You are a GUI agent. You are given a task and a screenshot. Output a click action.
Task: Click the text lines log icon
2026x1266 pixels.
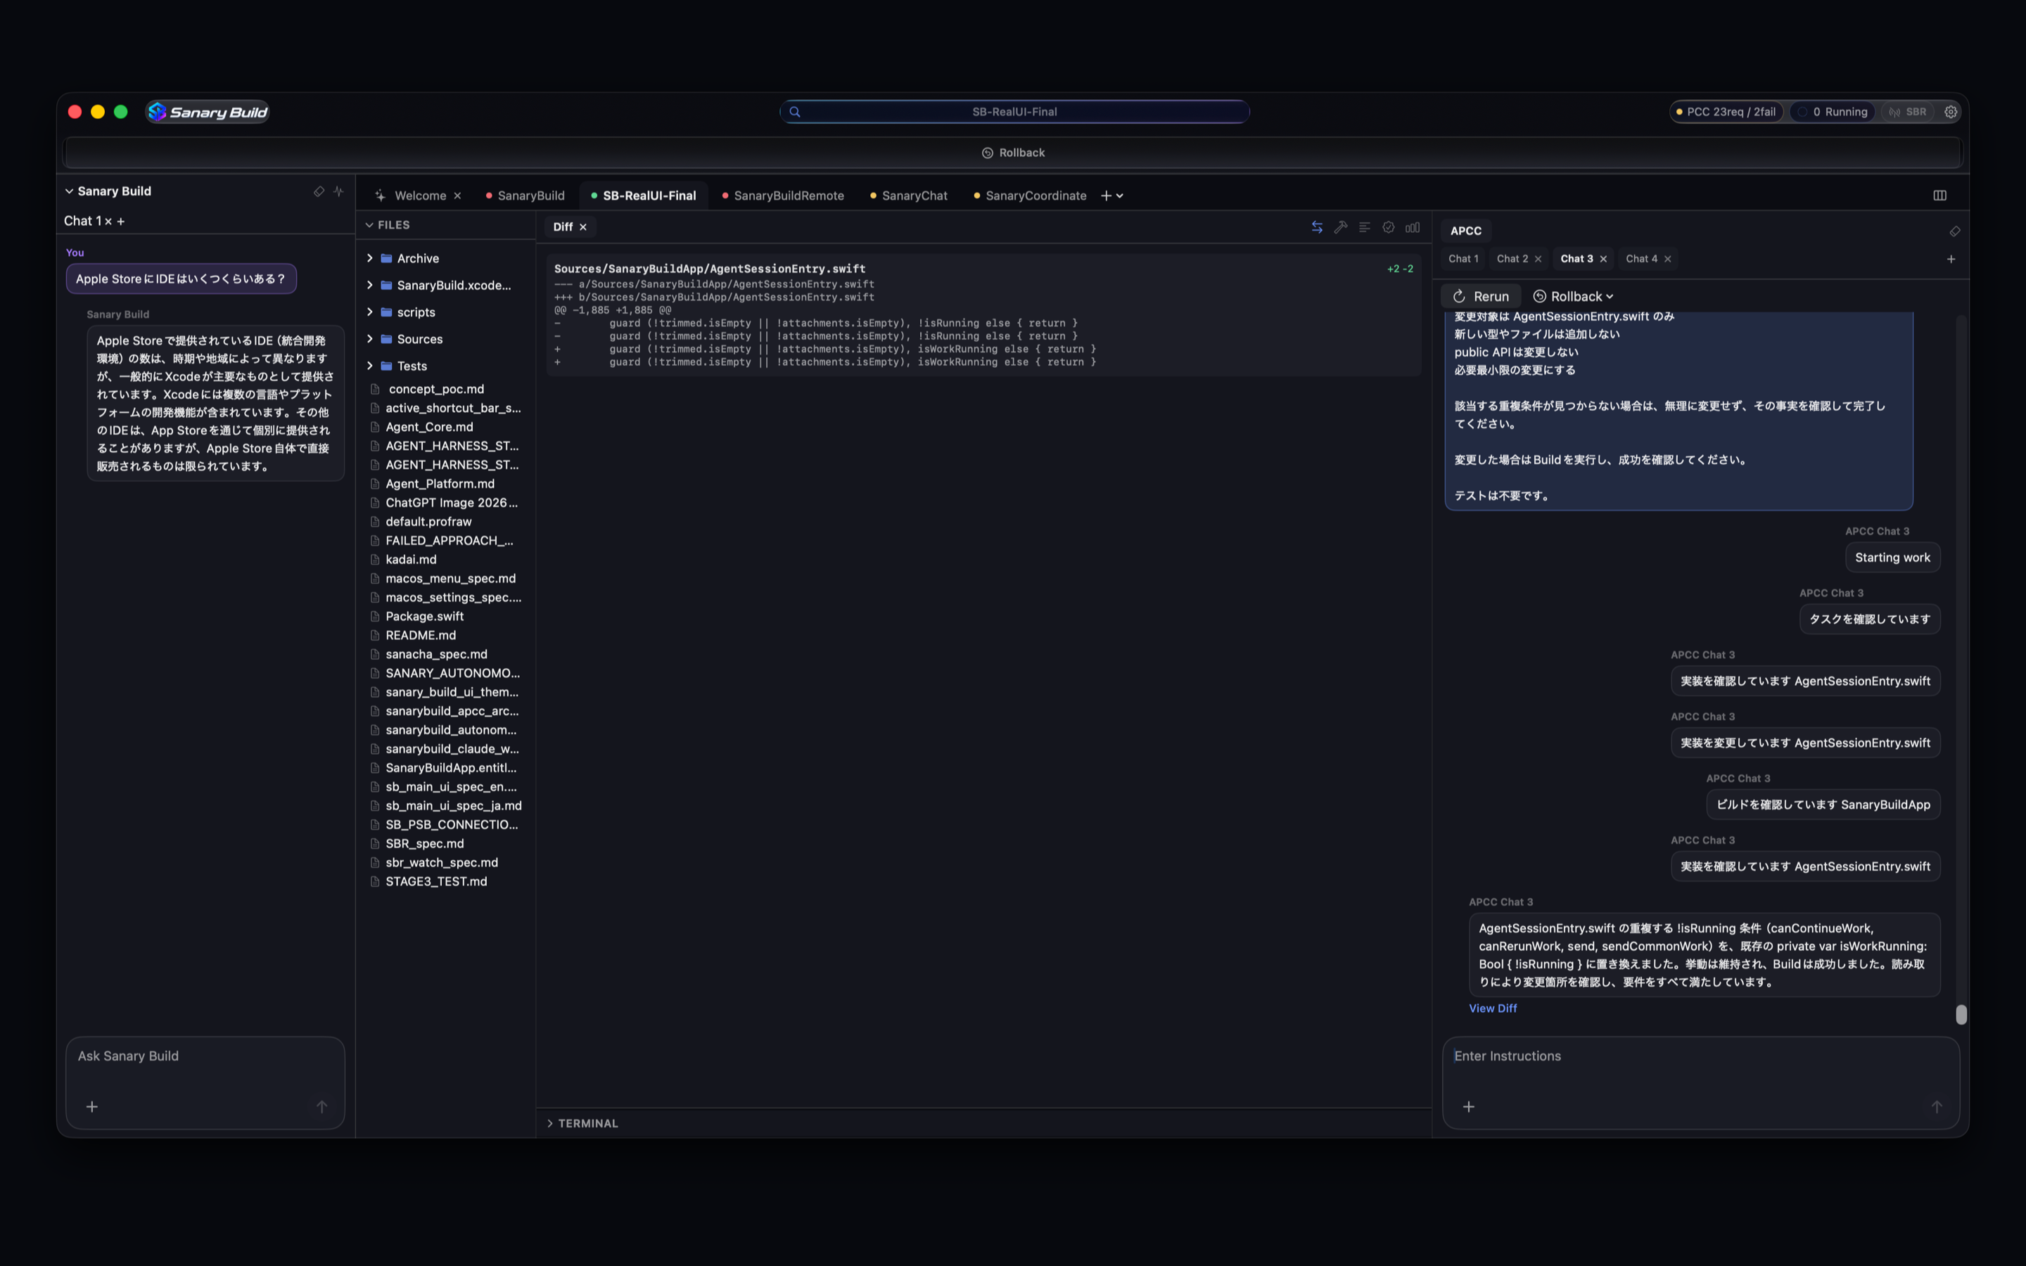(x=1365, y=227)
